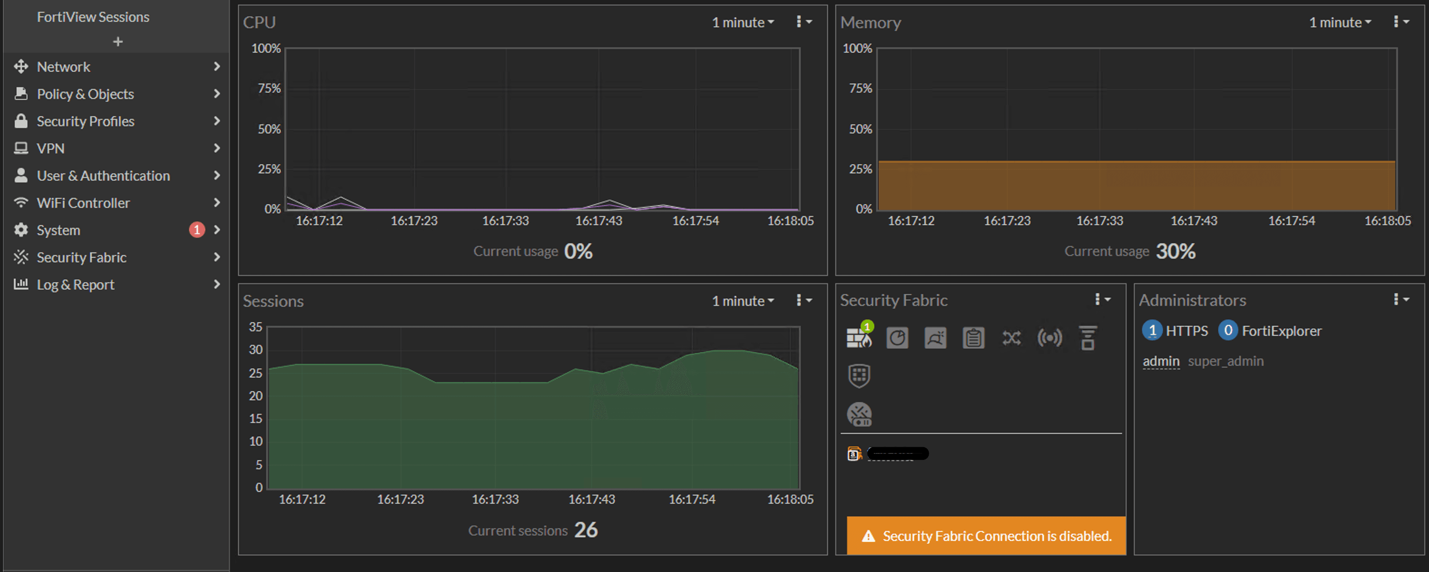1429x572 pixels.
Task: Expand the System menu chevron
Action: [x=217, y=230]
